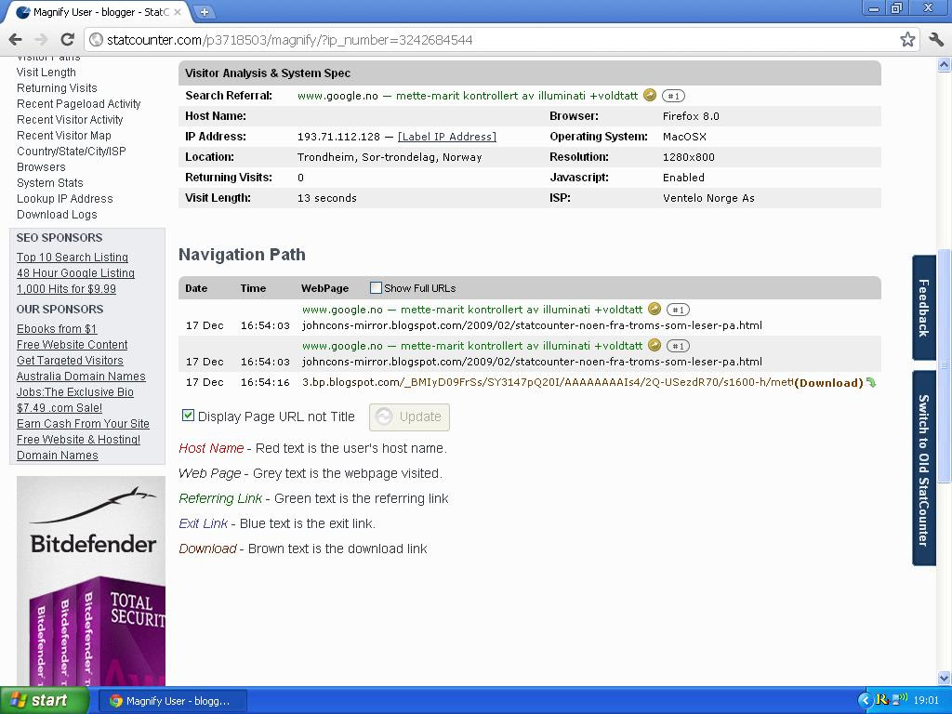Open the Label IP Address link

(447, 137)
